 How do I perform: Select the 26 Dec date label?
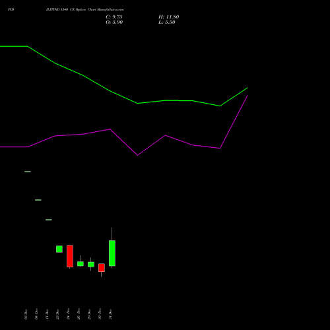click(x=79, y=314)
